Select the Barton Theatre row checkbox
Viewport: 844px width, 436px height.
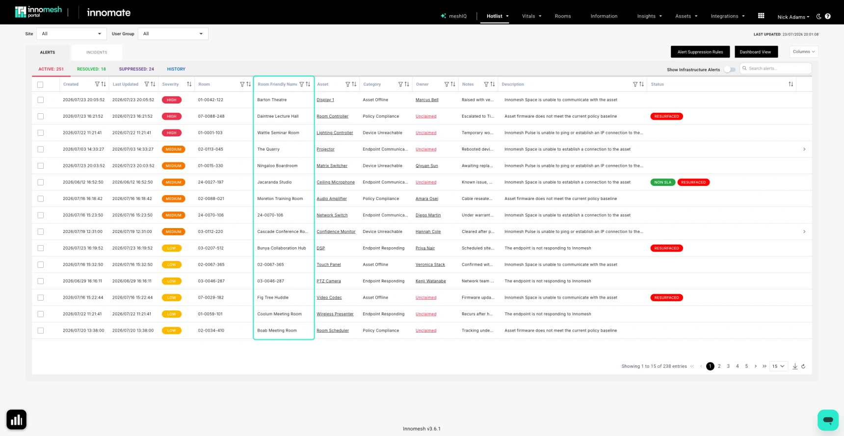(40, 100)
